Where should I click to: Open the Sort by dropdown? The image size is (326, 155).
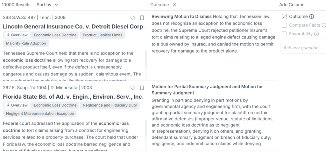(47, 5)
